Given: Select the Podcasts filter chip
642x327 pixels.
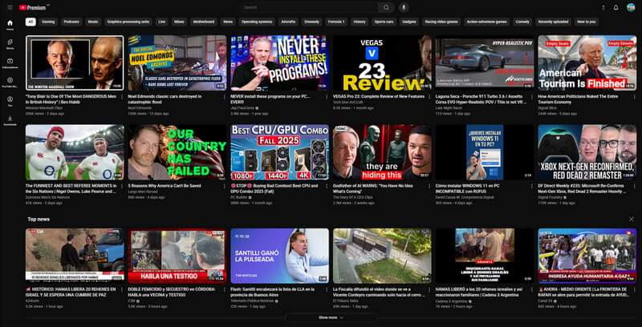Looking at the screenshot, I should click(71, 22).
